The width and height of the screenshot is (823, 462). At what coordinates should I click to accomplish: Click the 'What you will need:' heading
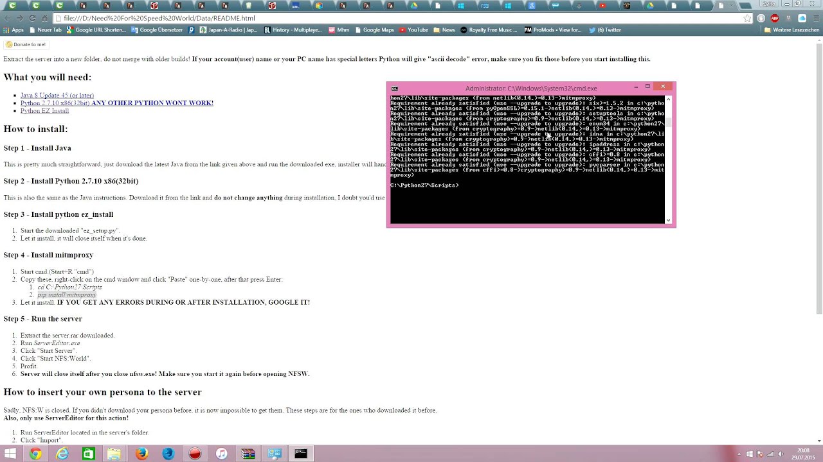48,77
